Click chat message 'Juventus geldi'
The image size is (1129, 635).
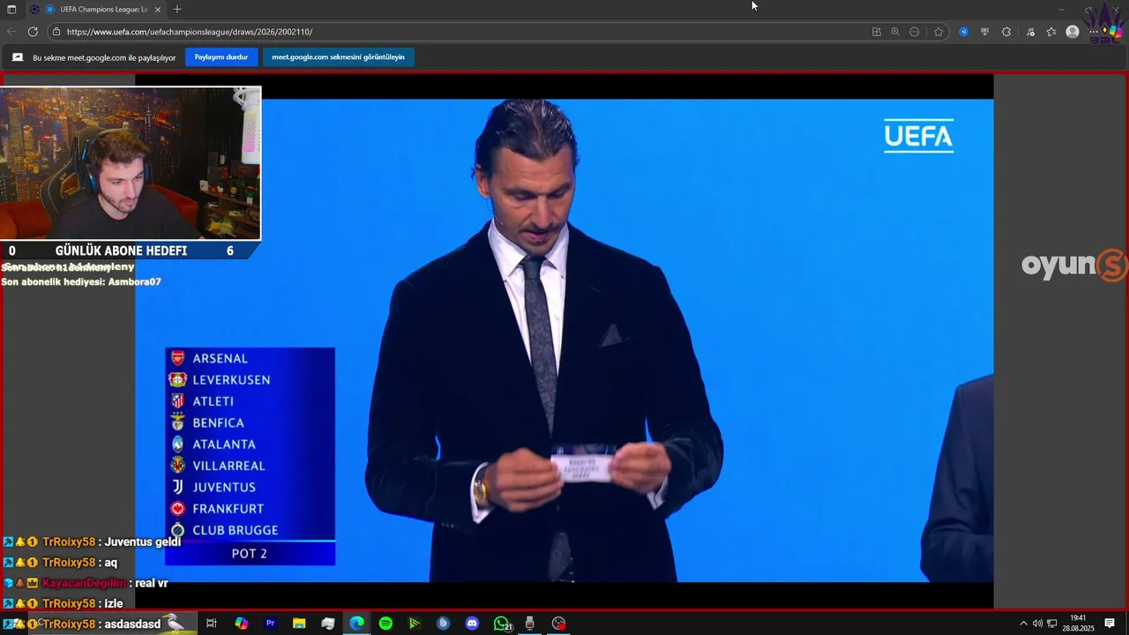[142, 542]
